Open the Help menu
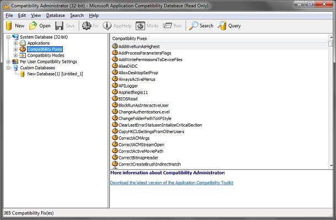Viewport: 336px width, 220px height. click(94, 15)
